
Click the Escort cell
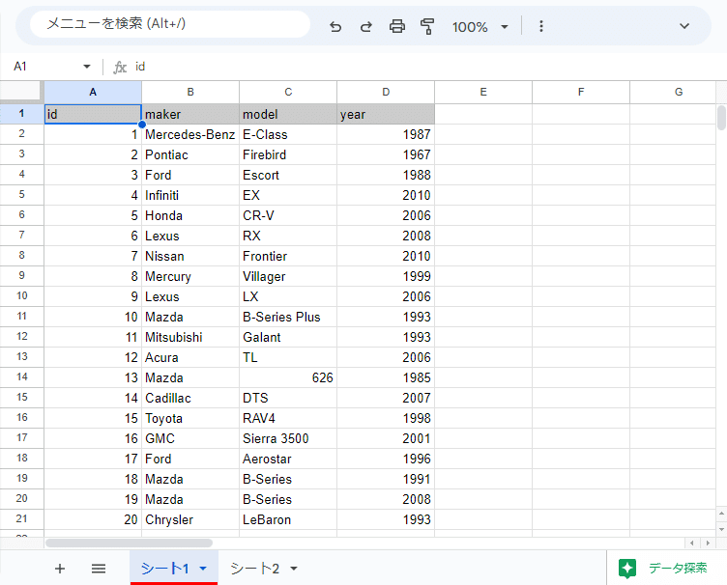tap(288, 176)
